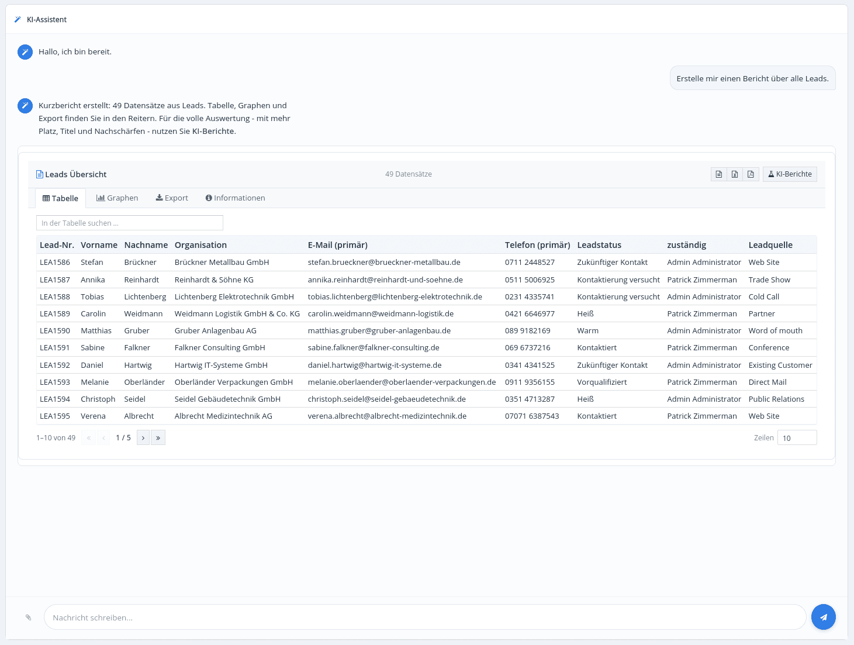Select lead number LEA1592 cell
Viewport: 854px width, 645px height.
coord(55,365)
